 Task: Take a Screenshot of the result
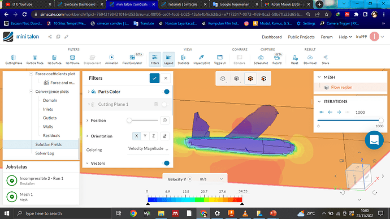[261, 59]
